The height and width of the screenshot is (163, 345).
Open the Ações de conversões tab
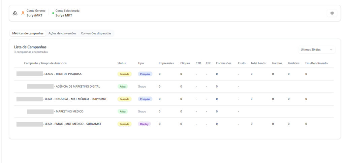coord(62,33)
